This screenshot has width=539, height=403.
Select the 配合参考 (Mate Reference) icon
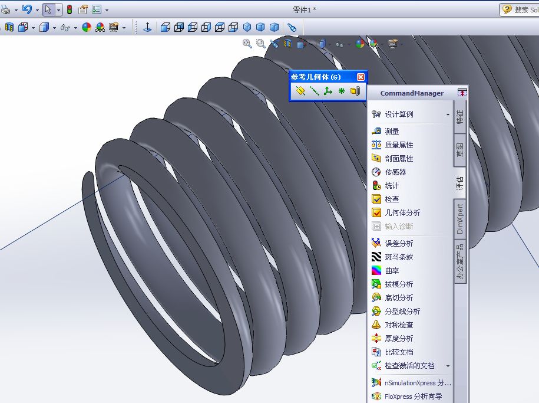(355, 91)
